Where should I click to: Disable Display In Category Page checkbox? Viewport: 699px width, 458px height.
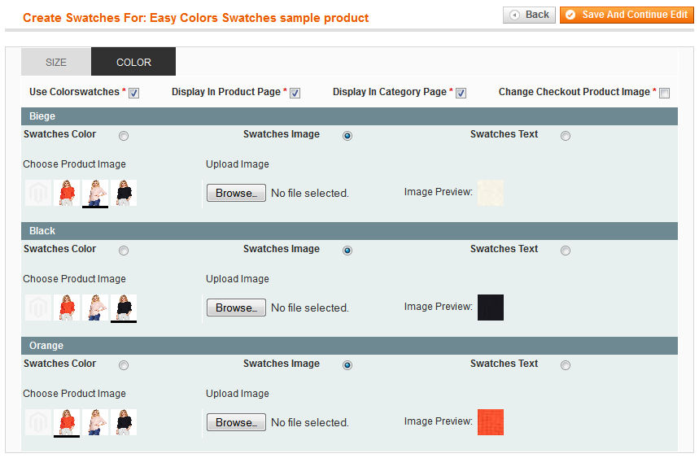461,93
